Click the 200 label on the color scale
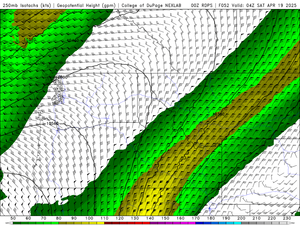The image size is (300, 225). [241, 218]
